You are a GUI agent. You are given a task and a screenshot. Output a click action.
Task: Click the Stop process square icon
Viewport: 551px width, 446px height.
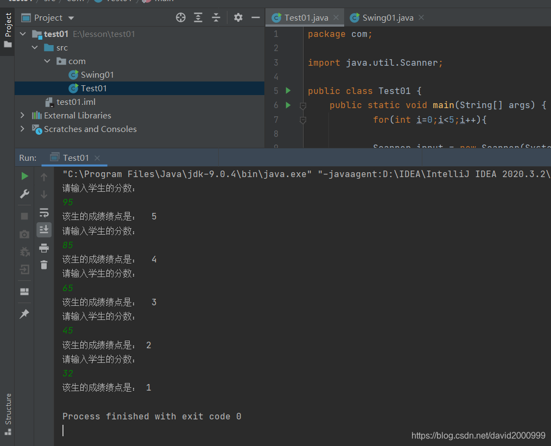[x=24, y=216]
